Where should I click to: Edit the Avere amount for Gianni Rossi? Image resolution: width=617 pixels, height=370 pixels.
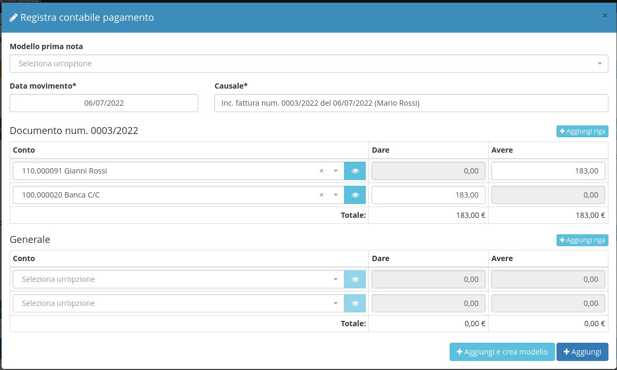[547, 171]
